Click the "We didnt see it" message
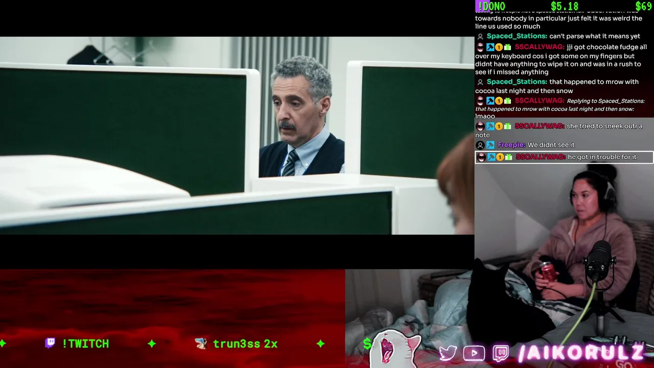654x368 pixels. coord(551,145)
